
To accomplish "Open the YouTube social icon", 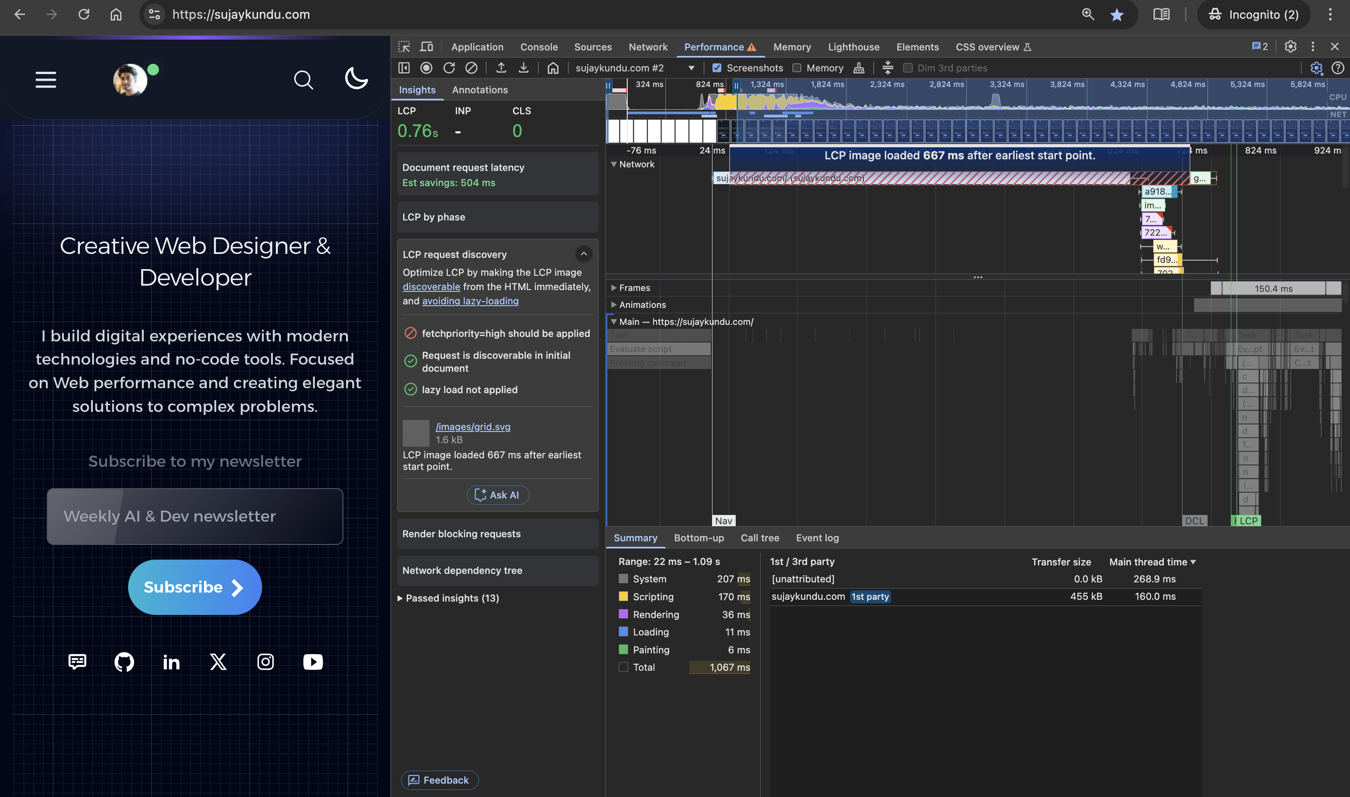I will (313, 662).
